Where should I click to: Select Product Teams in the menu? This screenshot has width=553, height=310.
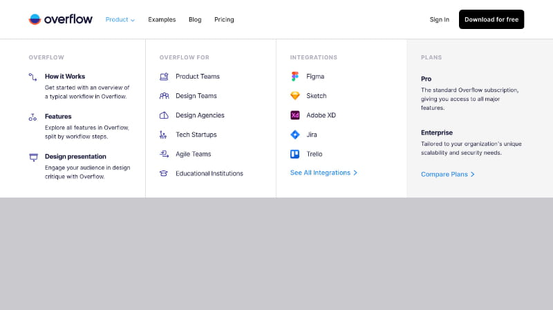198,77
